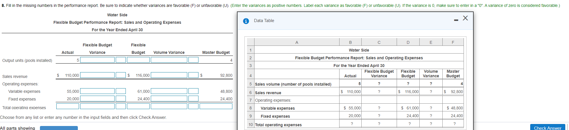Open F/U list for fixed expenses flexible budget variance
The height and width of the screenshot is (130, 569).
[x=121, y=99]
